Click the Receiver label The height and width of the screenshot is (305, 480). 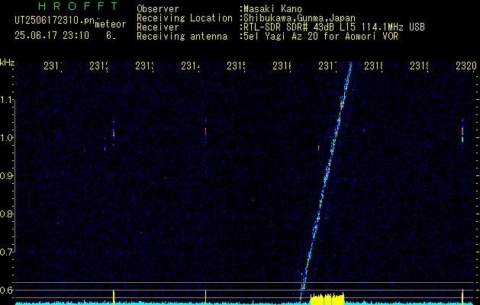point(158,27)
